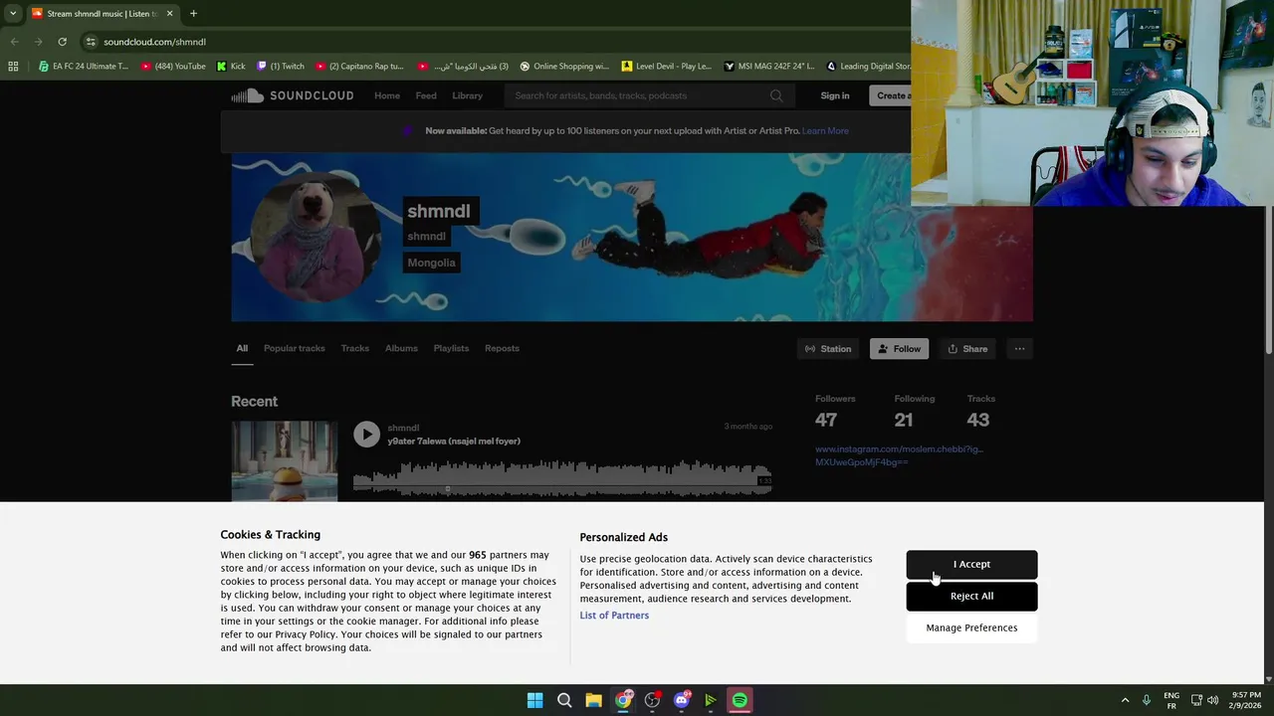Select the All tab
This screenshot has width=1274, height=716.
242,348
